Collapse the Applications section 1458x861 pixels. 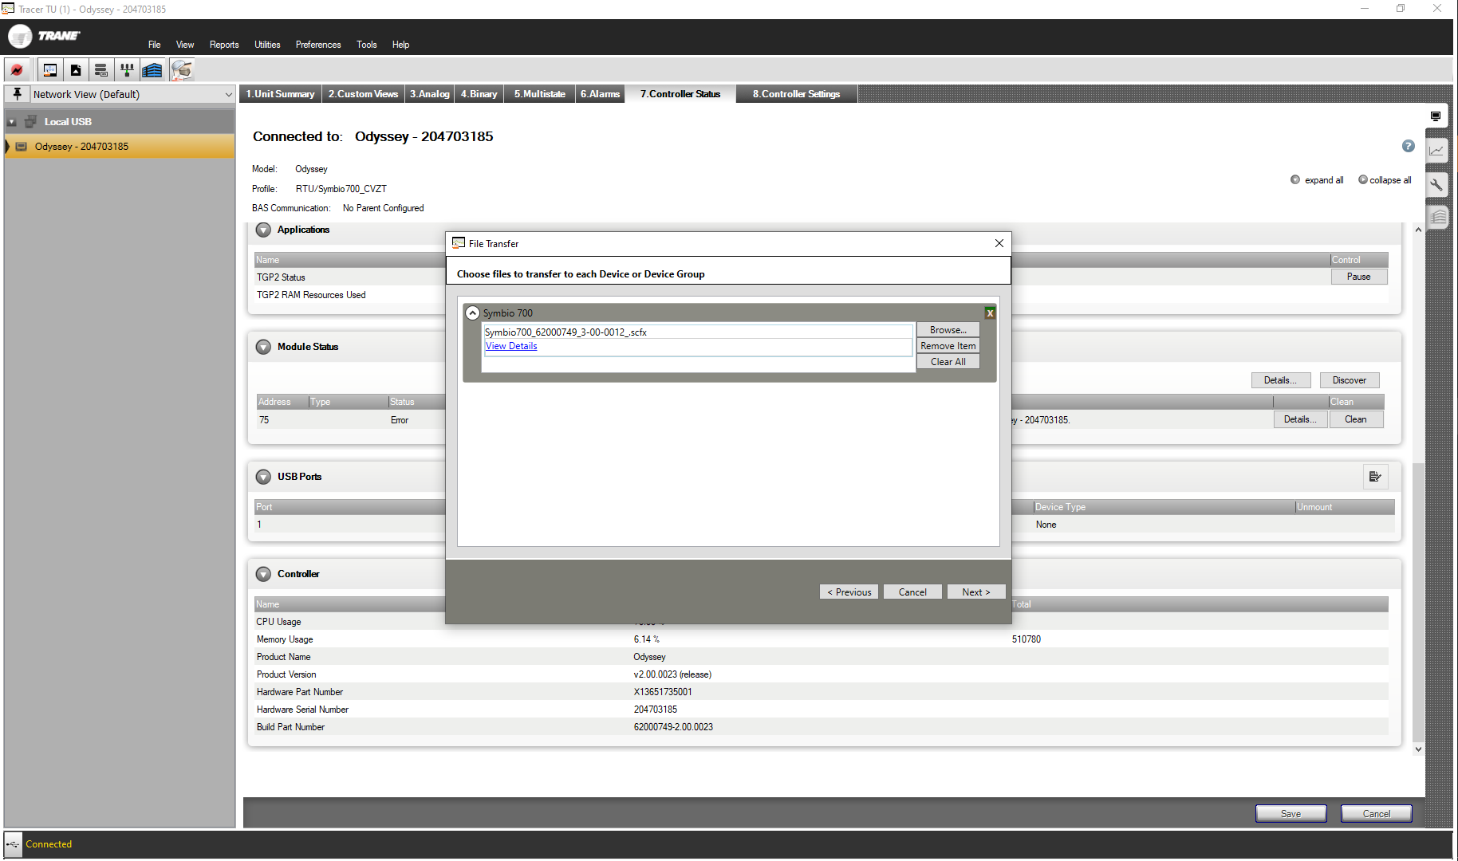[263, 230]
